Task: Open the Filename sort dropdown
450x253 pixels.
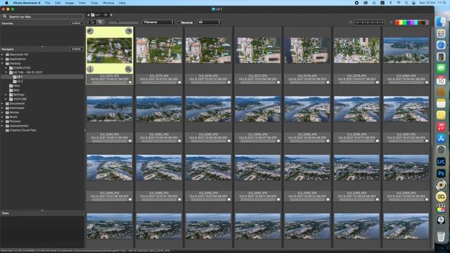Action: coord(158,22)
